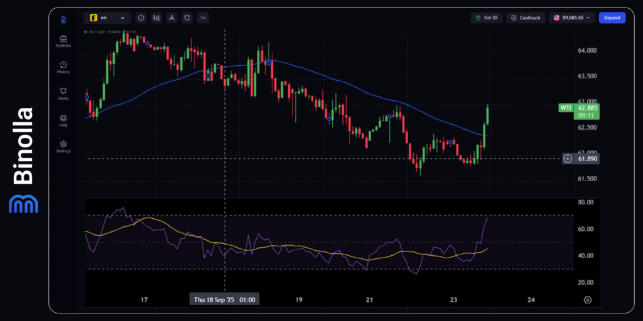
Task: Click the Thu 18 Sep '25 time marker
Action: tap(225, 300)
